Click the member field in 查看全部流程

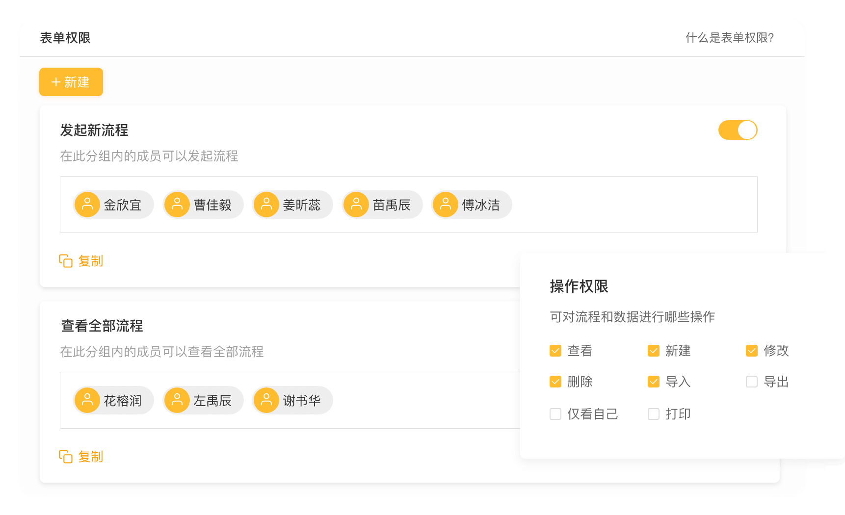pyautogui.click(x=290, y=400)
